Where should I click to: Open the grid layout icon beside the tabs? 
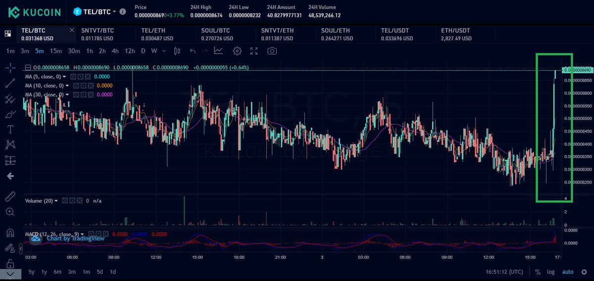(x=7, y=34)
